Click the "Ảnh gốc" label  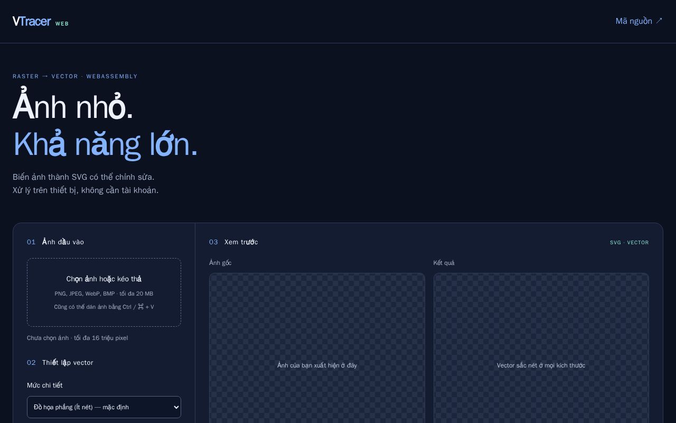(x=220, y=263)
